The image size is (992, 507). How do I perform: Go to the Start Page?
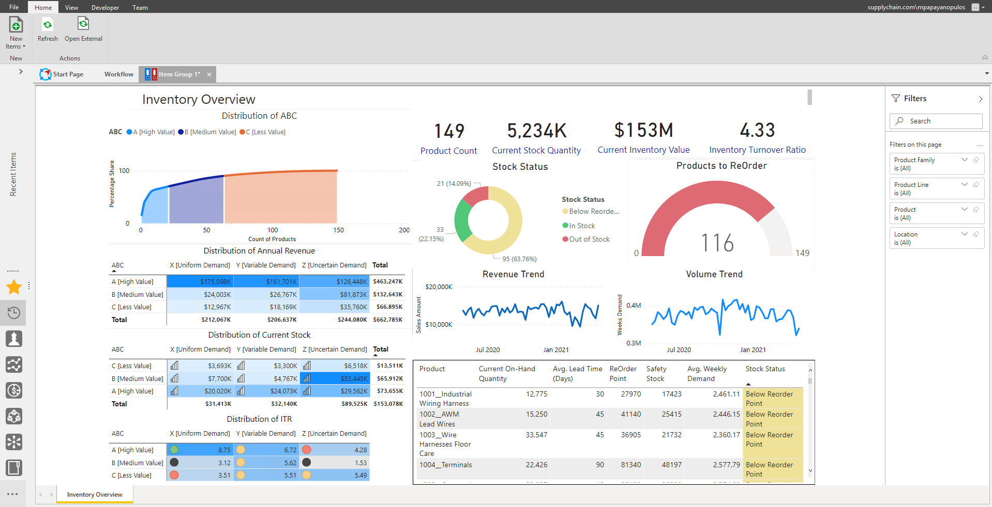coord(62,74)
